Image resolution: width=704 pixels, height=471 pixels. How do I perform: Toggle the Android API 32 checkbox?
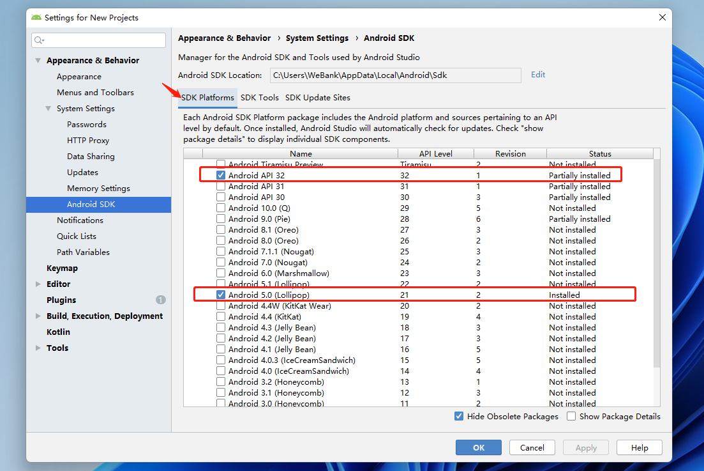(220, 175)
